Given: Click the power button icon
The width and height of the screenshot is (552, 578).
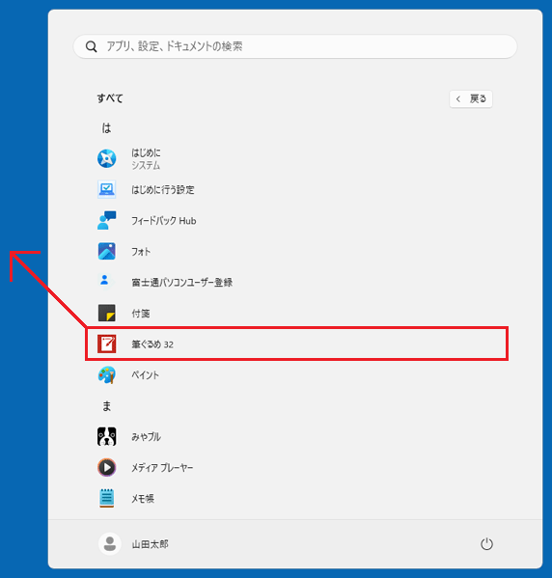Looking at the screenshot, I should [486, 544].
